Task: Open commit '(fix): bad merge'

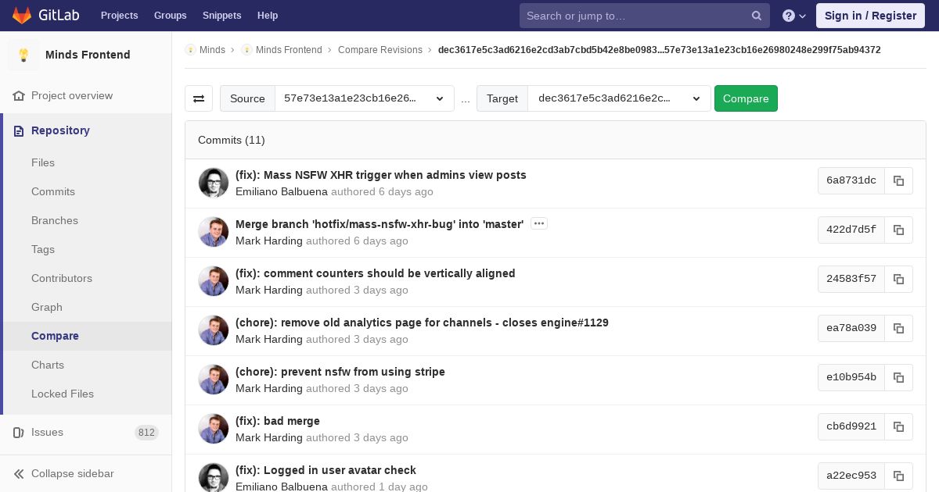Action: click(277, 421)
